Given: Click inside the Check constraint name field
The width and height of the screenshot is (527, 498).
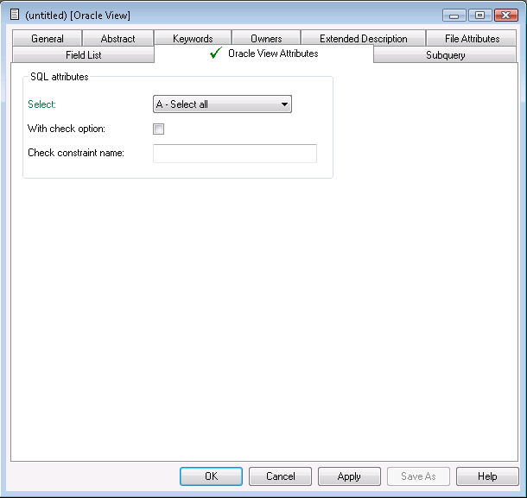Looking at the screenshot, I should tap(234, 154).
